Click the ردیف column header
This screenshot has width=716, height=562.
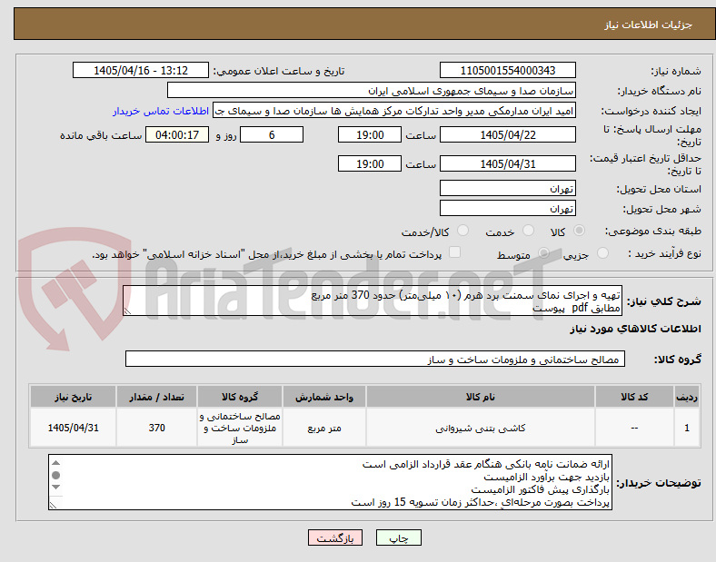(687, 397)
